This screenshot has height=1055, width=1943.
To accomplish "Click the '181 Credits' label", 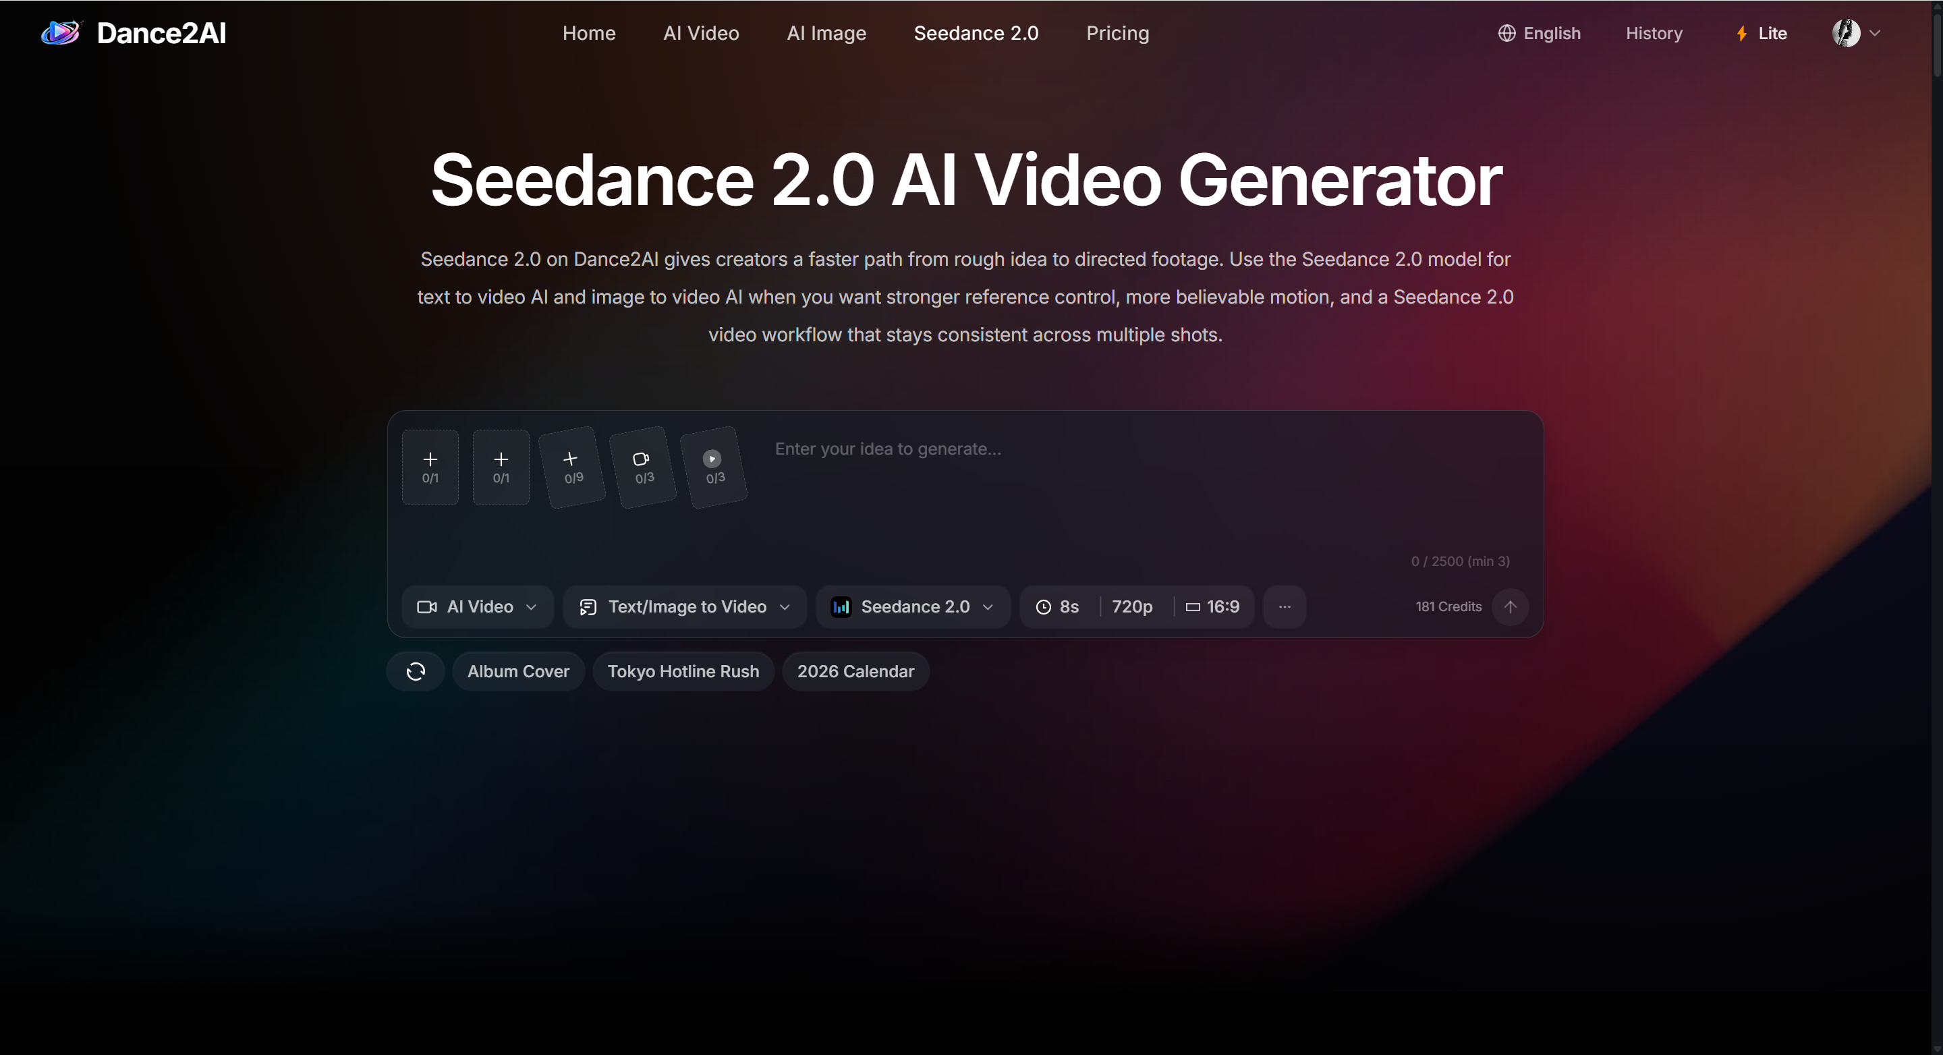I will click(x=1448, y=607).
